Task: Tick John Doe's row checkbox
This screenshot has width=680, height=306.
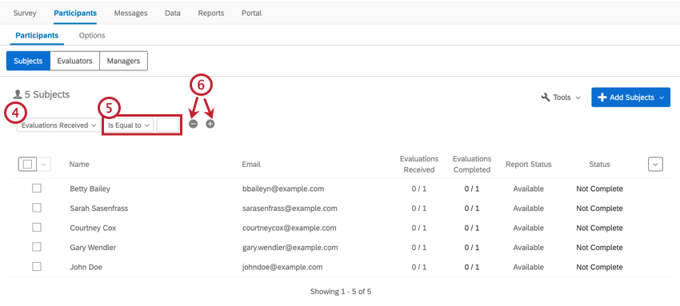Action: (x=37, y=267)
